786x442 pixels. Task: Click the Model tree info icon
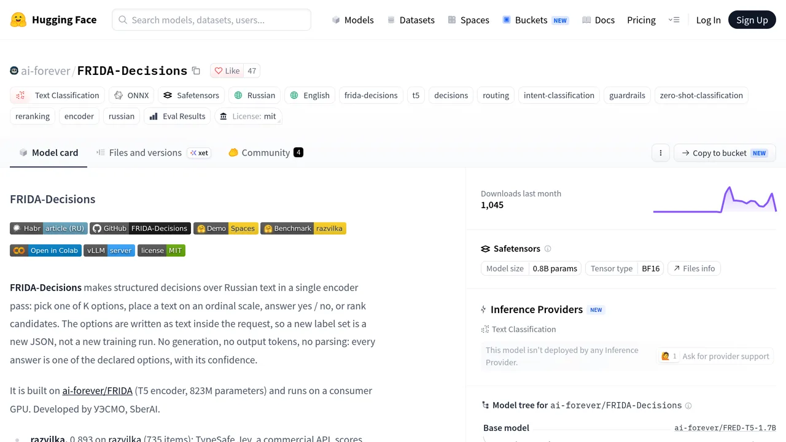688,406
